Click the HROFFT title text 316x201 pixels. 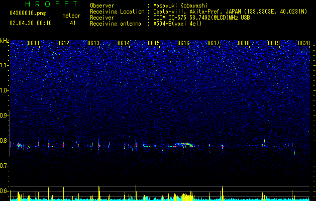pyautogui.click(x=51, y=4)
